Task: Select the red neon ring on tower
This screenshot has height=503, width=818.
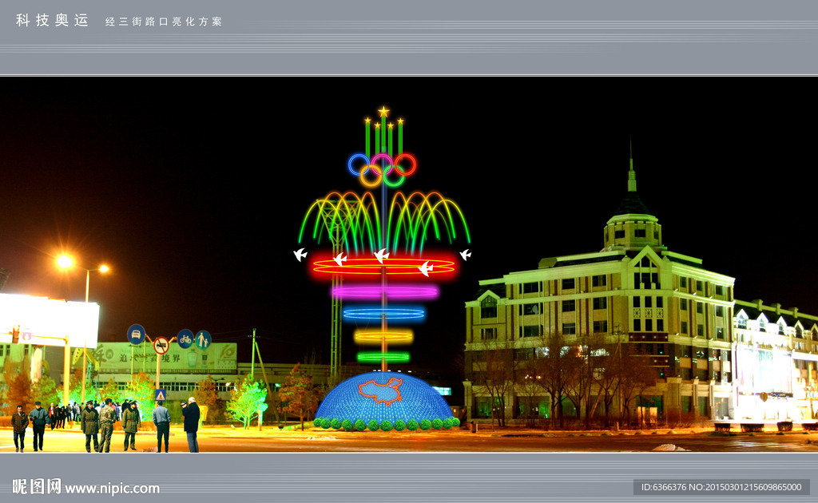Action: (383, 267)
